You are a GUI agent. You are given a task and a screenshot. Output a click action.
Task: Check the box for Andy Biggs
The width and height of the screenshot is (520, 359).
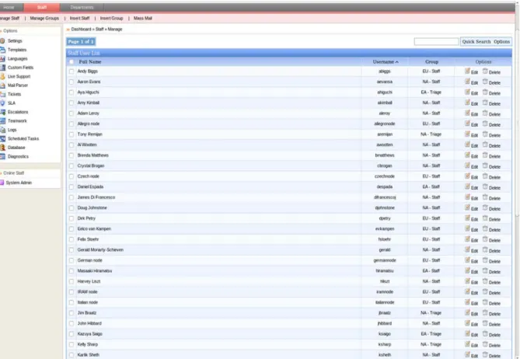click(72, 71)
